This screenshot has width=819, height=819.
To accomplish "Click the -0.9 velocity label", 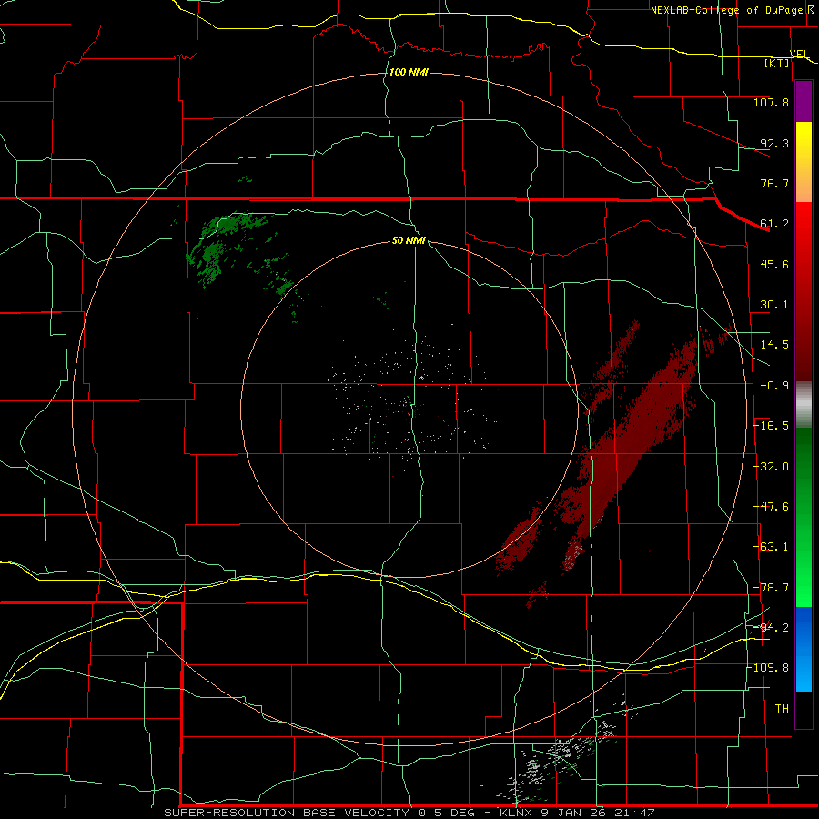I will (x=774, y=386).
